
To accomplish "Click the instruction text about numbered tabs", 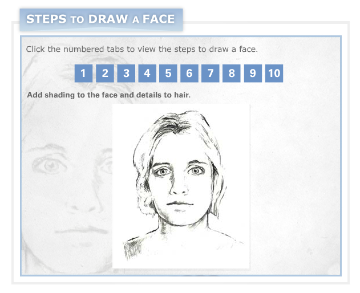I will (142, 49).
